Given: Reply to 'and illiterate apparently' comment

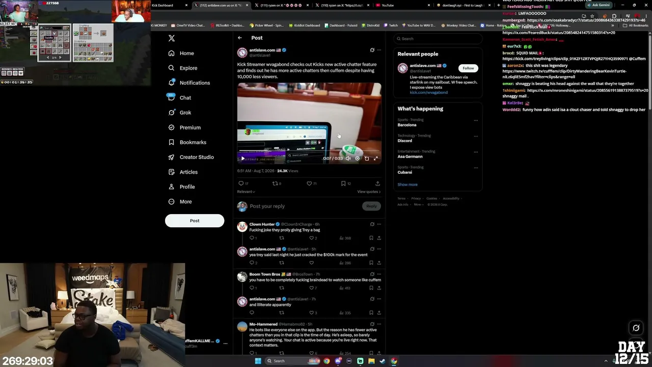Looking at the screenshot, I should tap(252, 313).
